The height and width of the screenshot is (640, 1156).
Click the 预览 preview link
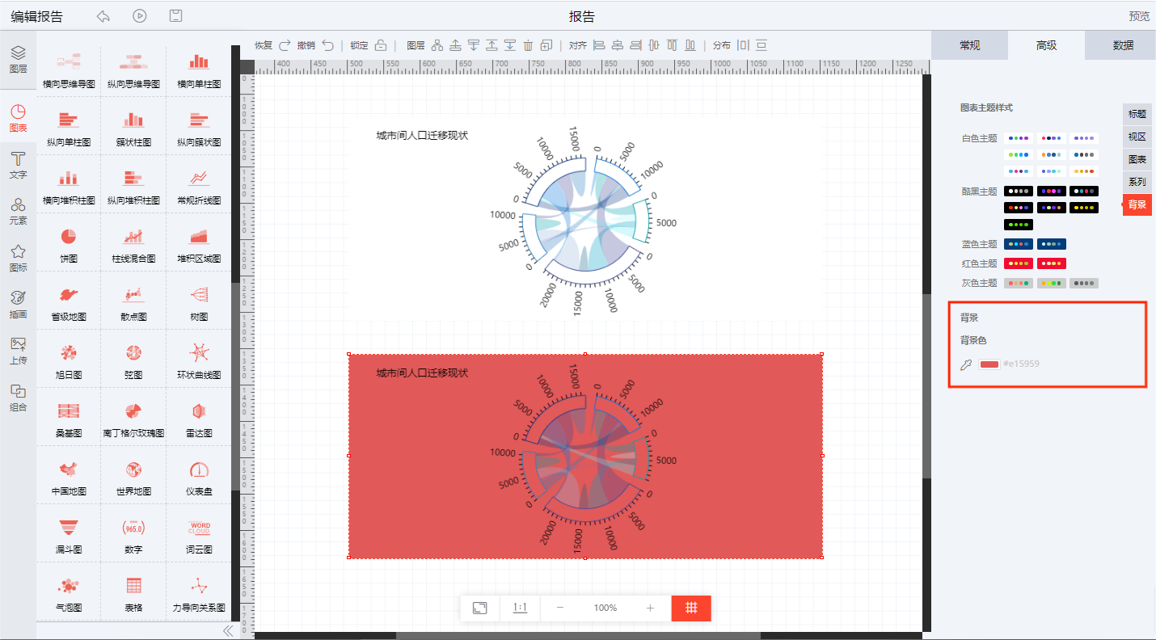(1139, 16)
